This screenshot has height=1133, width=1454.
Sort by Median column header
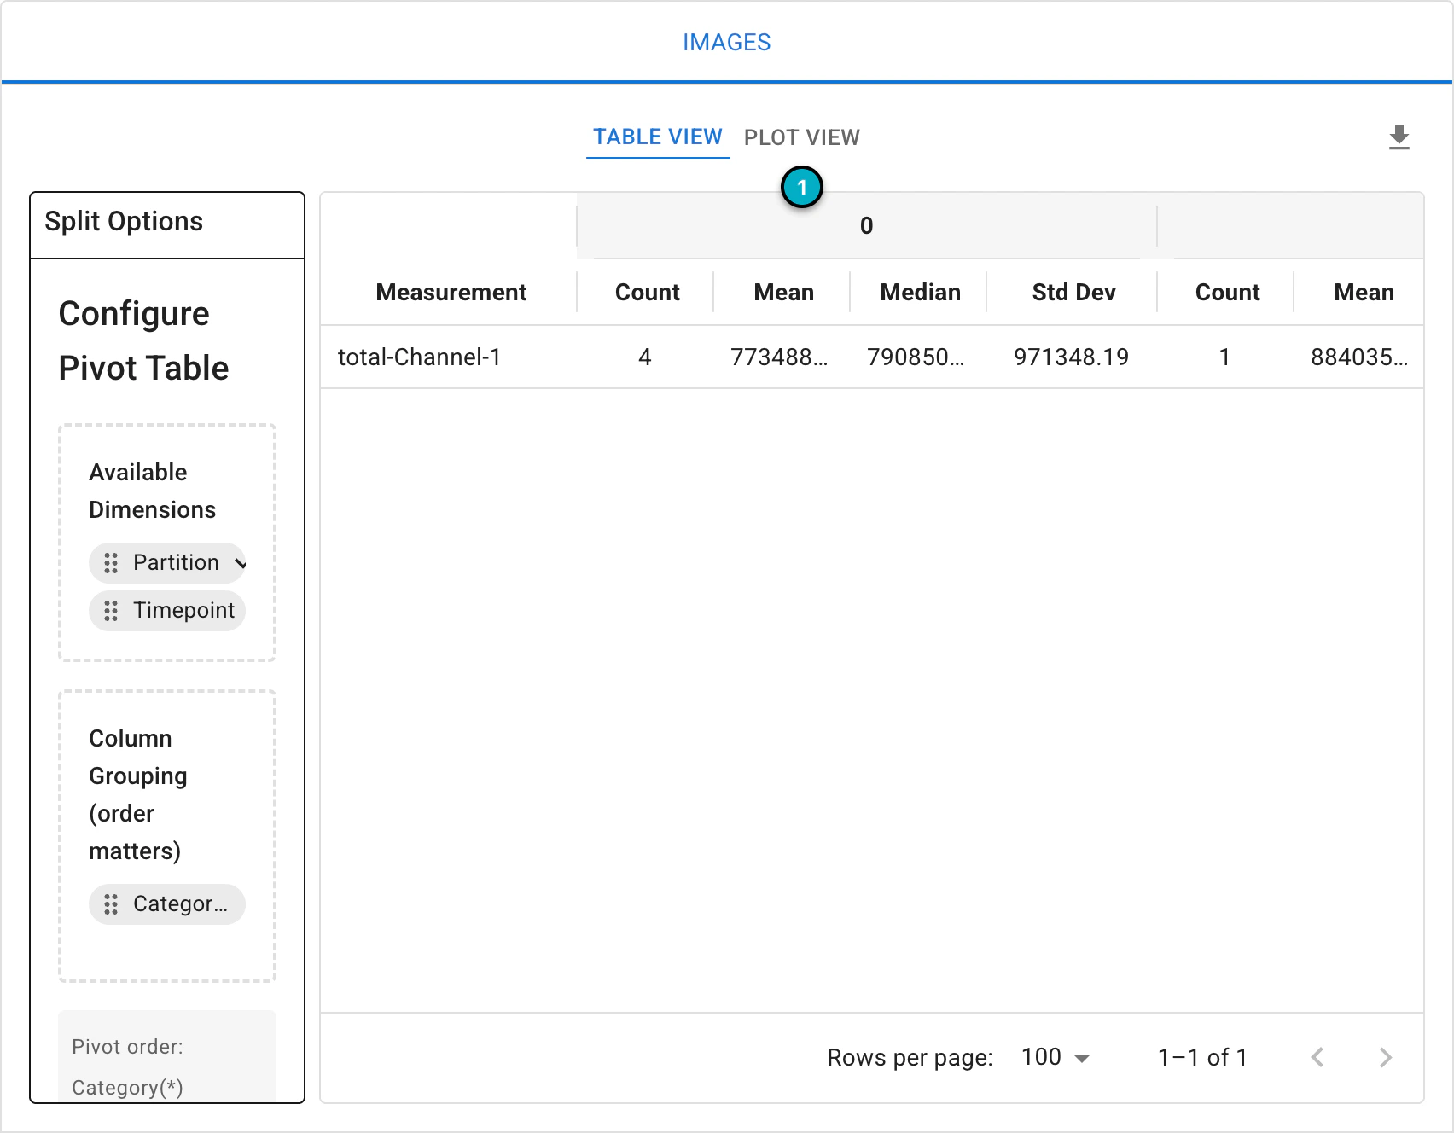[x=921, y=293]
